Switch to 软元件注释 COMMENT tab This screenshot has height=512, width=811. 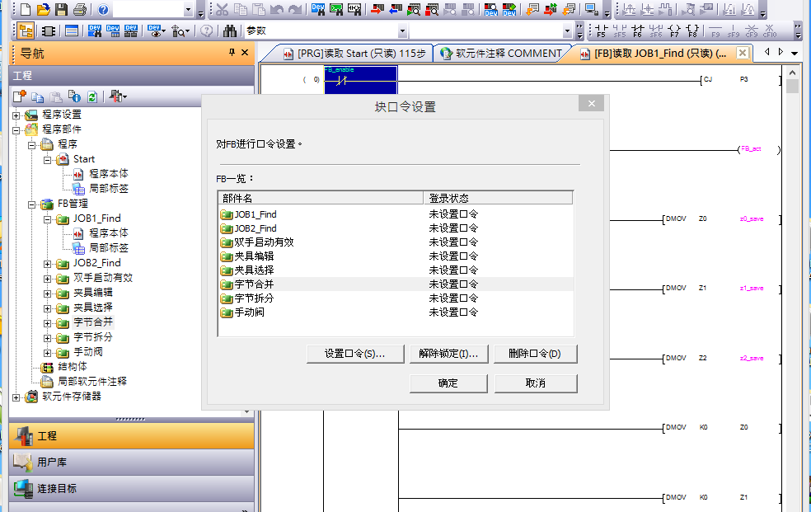pyautogui.click(x=501, y=54)
